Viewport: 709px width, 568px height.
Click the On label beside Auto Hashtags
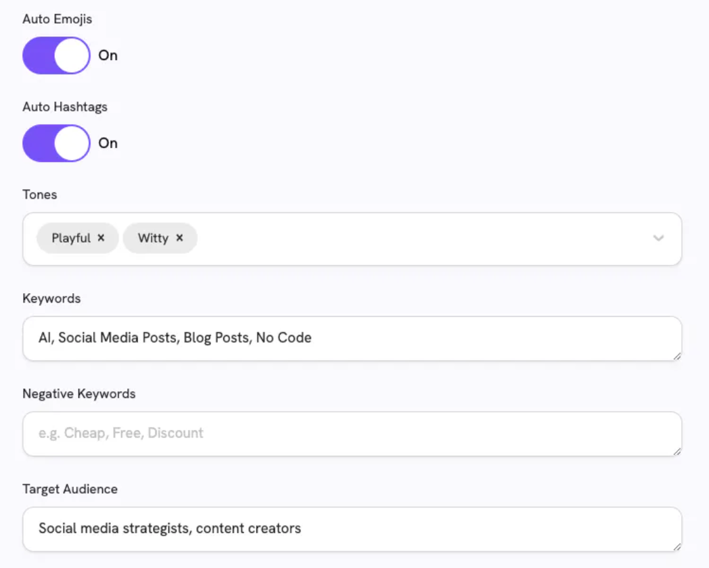[x=108, y=143]
